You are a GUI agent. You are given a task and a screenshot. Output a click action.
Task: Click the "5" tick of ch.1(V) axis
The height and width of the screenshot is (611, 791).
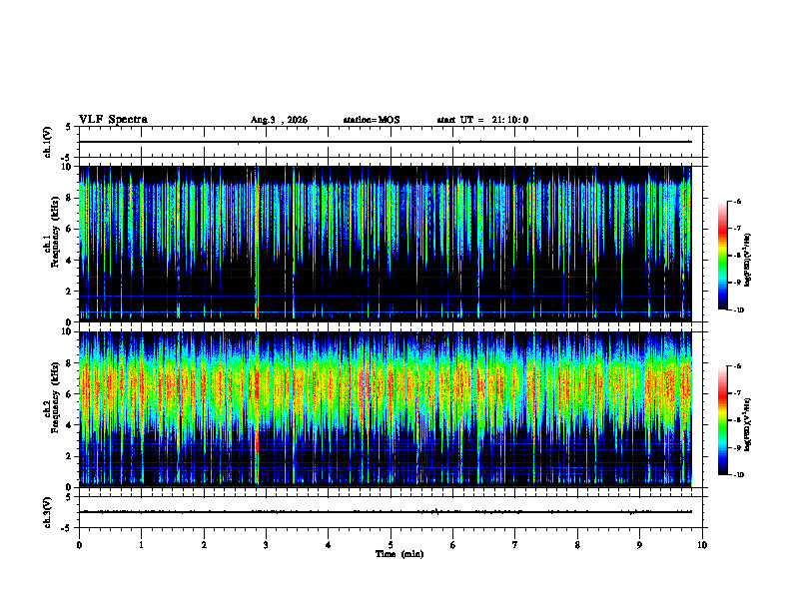click(69, 127)
